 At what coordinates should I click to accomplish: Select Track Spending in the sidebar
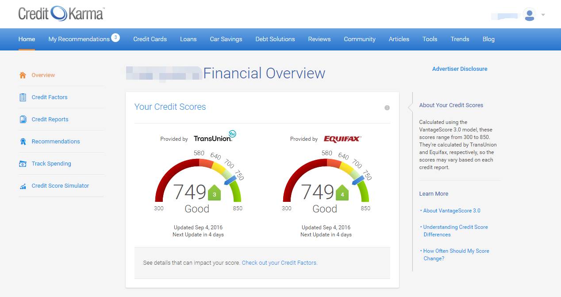coord(51,164)
